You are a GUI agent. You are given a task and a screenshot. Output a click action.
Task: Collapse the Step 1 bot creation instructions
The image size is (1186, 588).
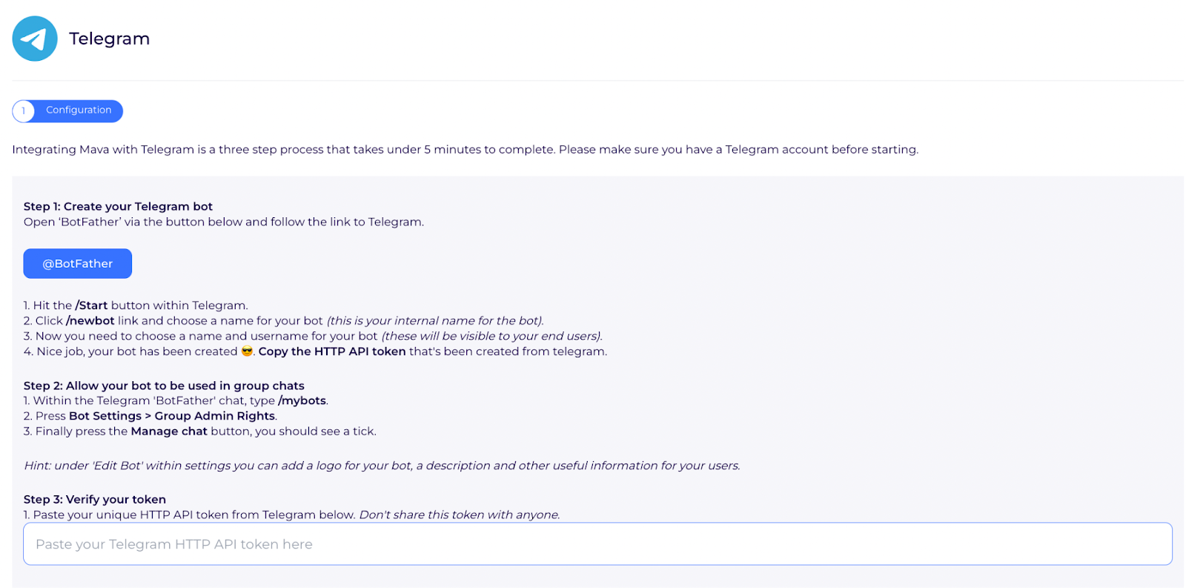[118, 206]
